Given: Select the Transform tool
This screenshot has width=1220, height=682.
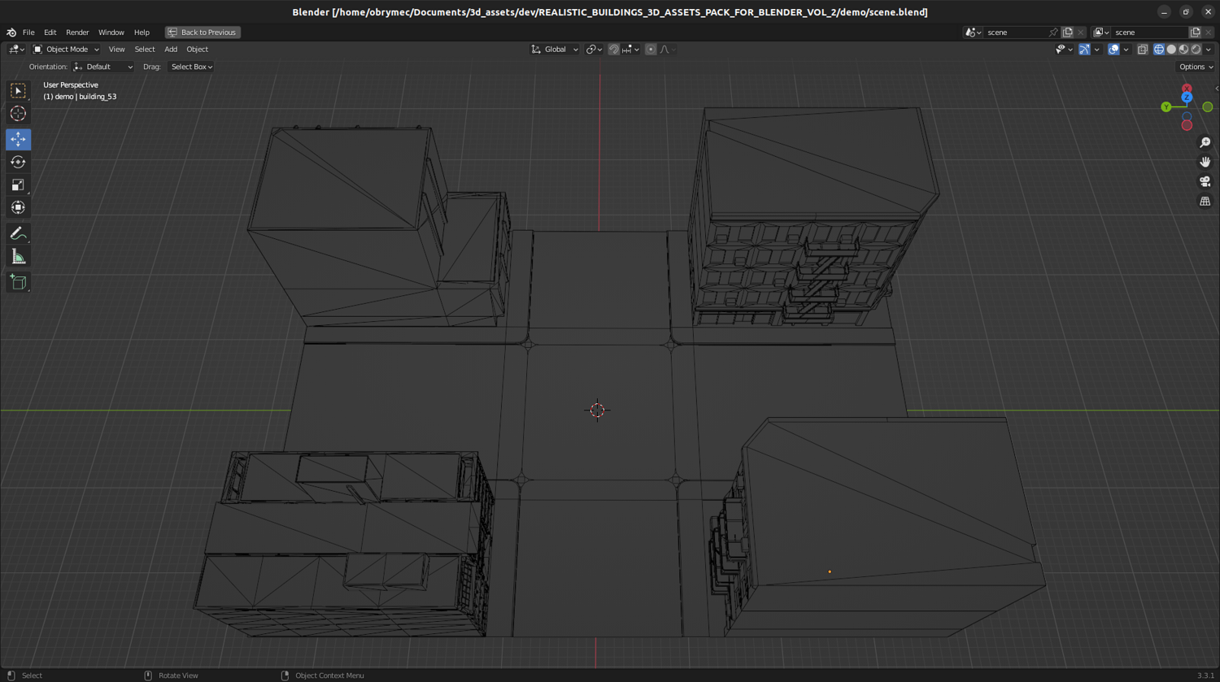Looking at the screenshot, I should click(18, 207).
